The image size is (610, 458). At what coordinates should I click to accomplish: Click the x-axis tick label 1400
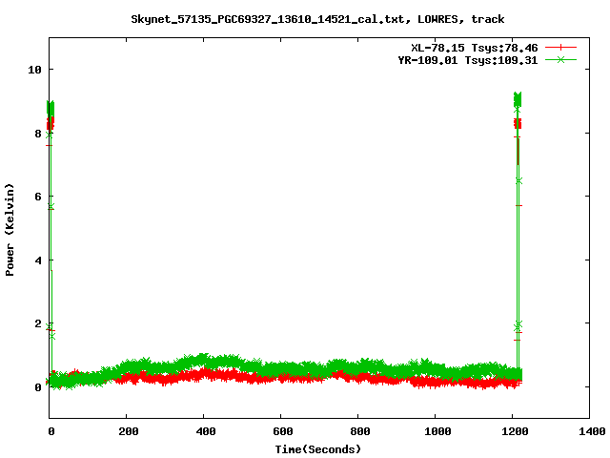tap(591, 431)
